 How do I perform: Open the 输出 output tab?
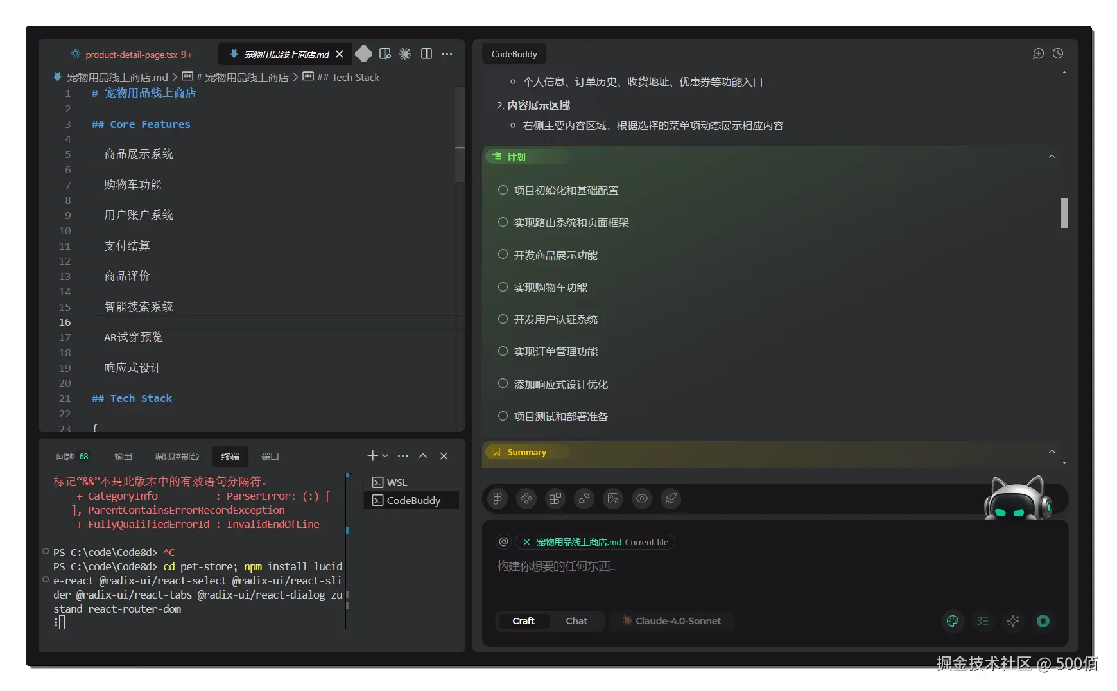tap(123, 457)
